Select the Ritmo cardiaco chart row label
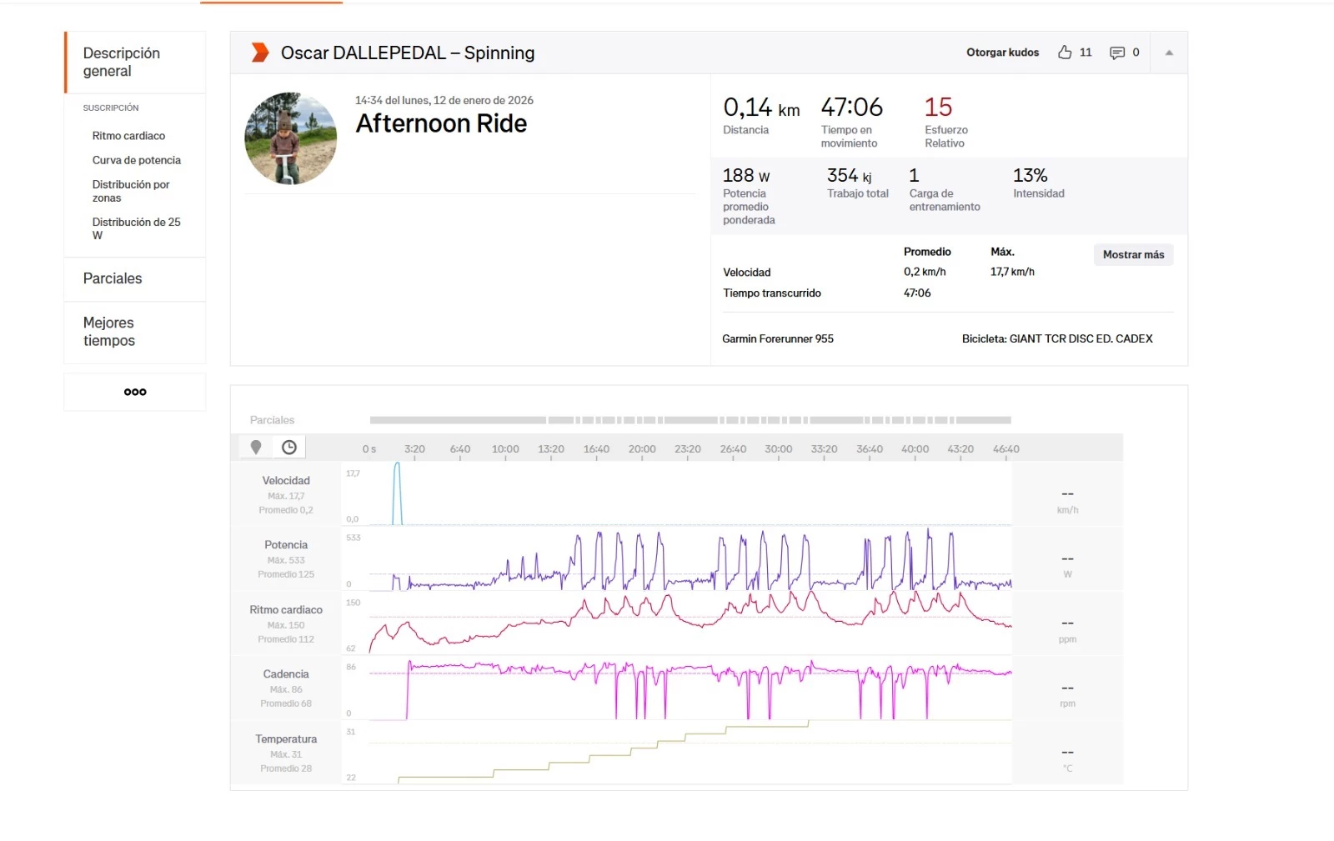 click(286, 610)
